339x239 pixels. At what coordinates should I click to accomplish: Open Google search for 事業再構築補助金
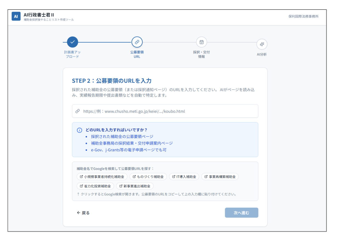[220, 177]
